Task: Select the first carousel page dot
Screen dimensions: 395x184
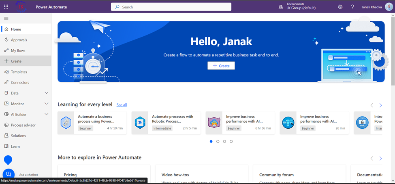Action: click(211, 141)
